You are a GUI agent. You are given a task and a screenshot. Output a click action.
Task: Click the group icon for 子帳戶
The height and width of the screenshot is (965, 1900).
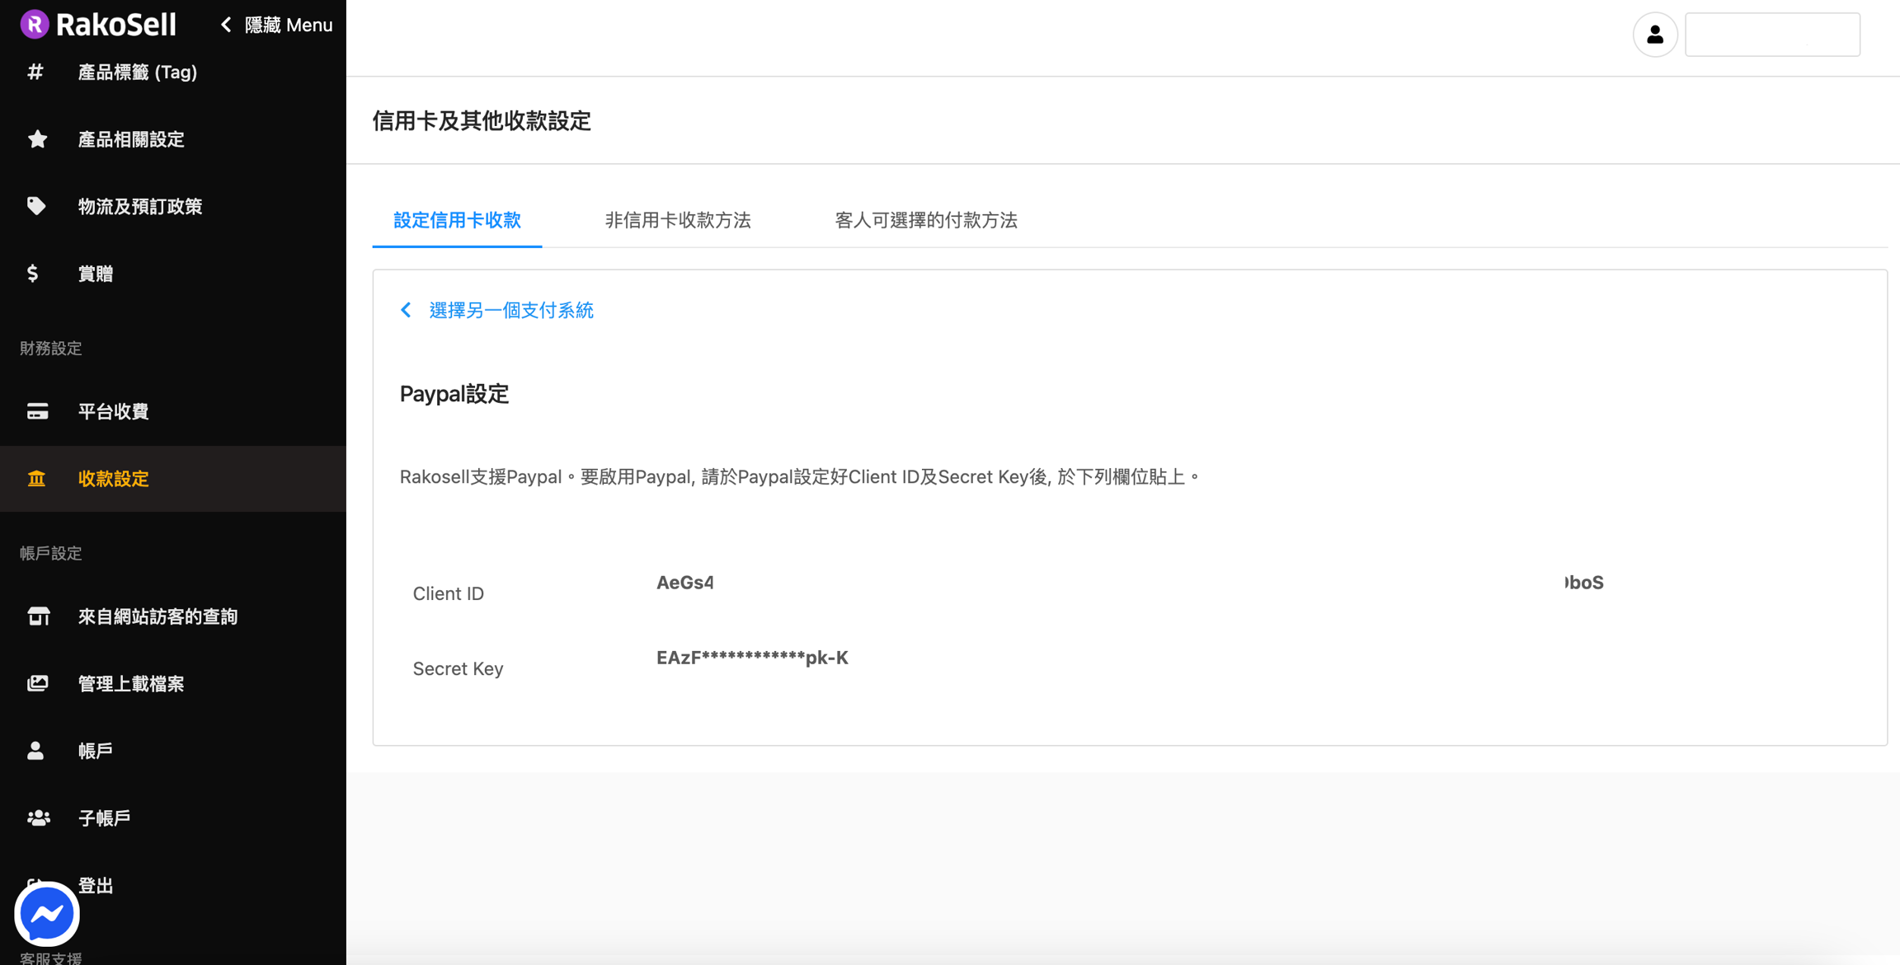38,817
